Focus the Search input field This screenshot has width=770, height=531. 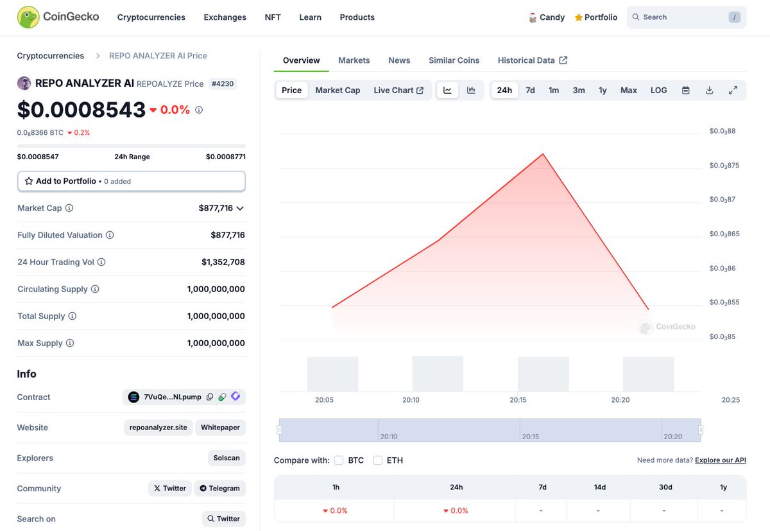(x=687, y=17)
